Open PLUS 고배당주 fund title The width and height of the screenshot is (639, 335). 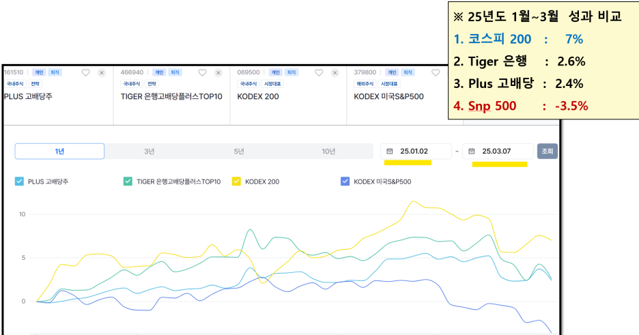point(29,96)
